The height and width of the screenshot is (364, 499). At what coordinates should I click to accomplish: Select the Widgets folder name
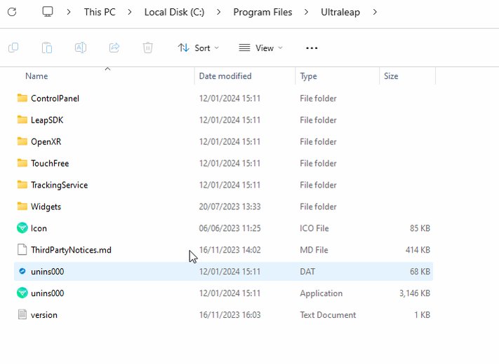(x=46, y=206)
